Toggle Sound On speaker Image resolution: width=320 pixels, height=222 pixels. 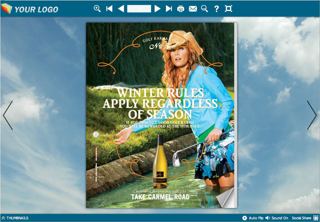coord(277,218)
